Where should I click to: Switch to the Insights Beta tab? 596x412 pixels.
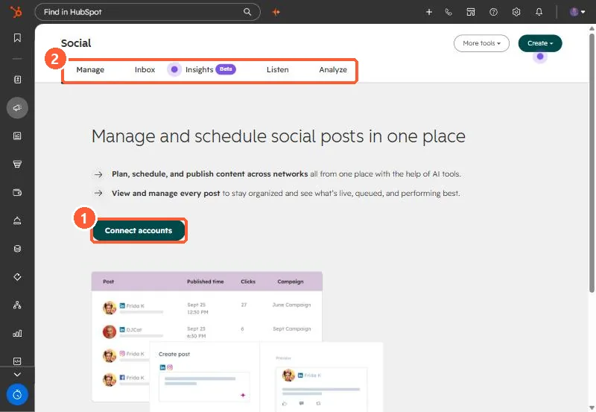coord(211,69)
